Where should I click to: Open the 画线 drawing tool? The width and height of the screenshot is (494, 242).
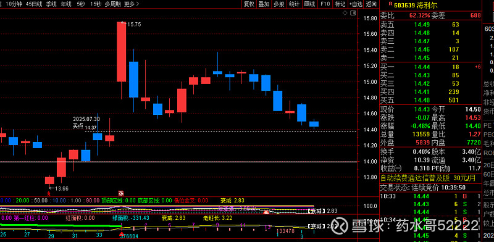[x=310, y=4]
